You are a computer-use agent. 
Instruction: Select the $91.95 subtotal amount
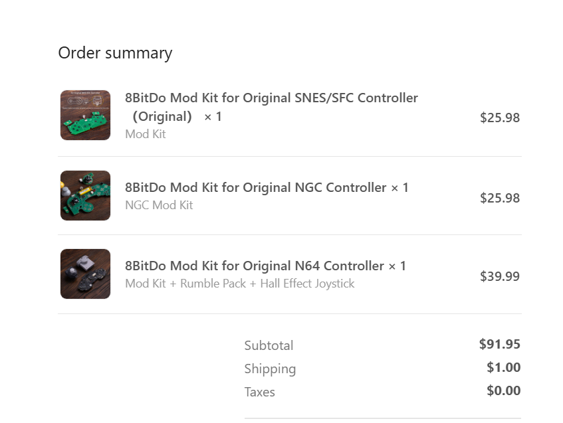click(x=500, y=345)
